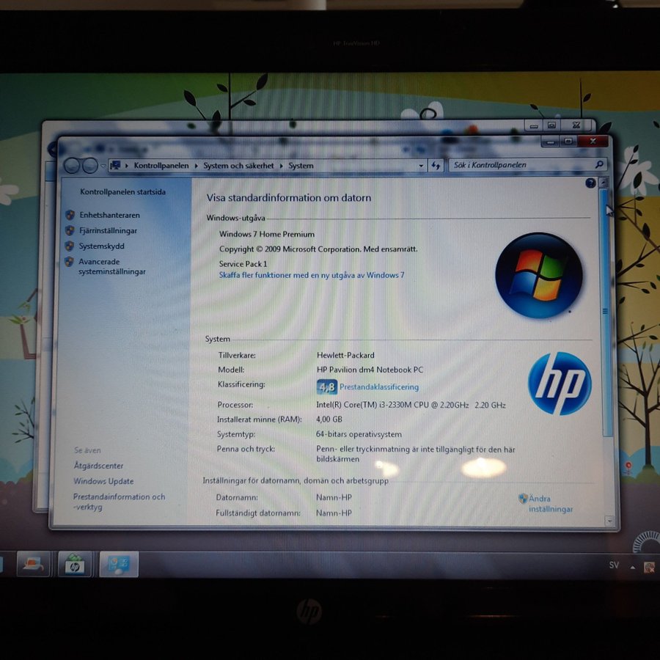The height and width of the screenshot is (660, 660).
Task: Click the shield icon beside Avancerade systeminställningar
Action: (x=69, y=262)
